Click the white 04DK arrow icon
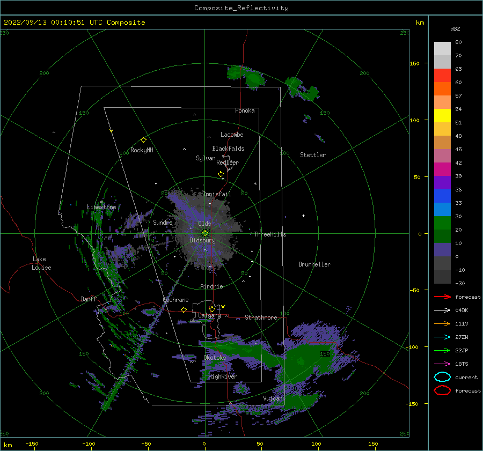Screen dimensions: 483x451 tap(442, 310)
